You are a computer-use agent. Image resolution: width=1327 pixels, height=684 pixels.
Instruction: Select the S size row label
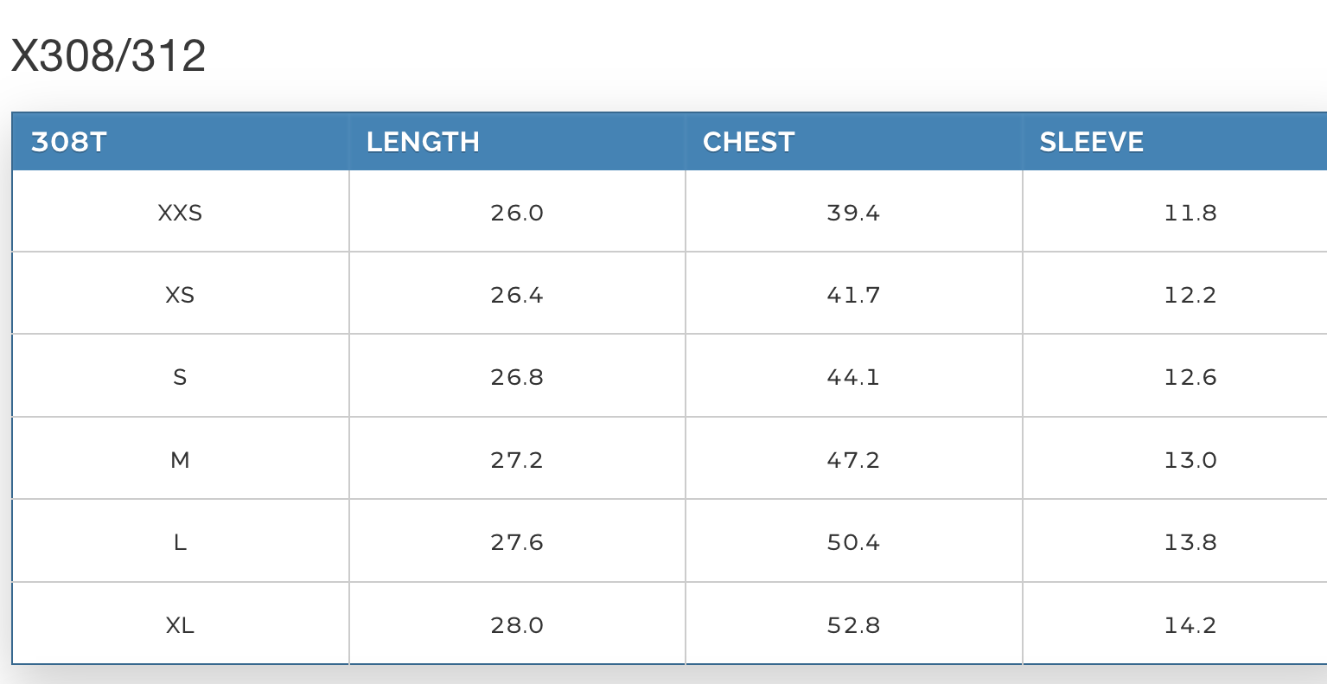click(180, 377)
